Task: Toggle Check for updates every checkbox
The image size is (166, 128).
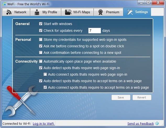Action: [41, 30]
